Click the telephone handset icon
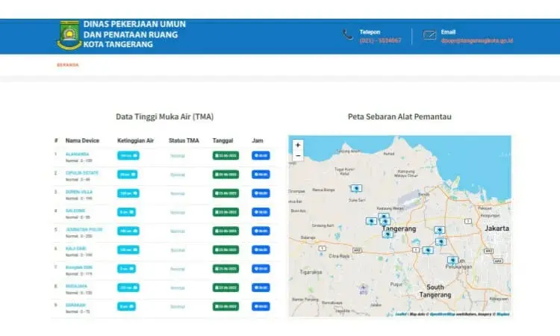Viewport: 560px width, 336px height. 348,35
